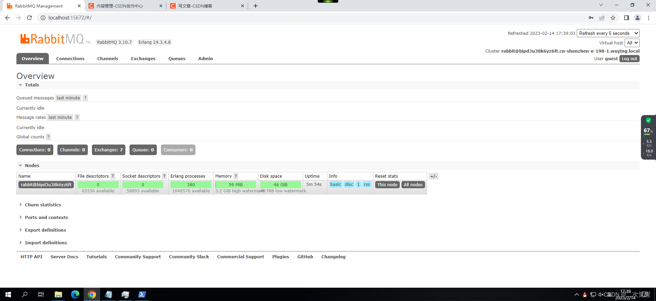Expand Churn statistics section
The image size is (656, 301).
[43, 205]
